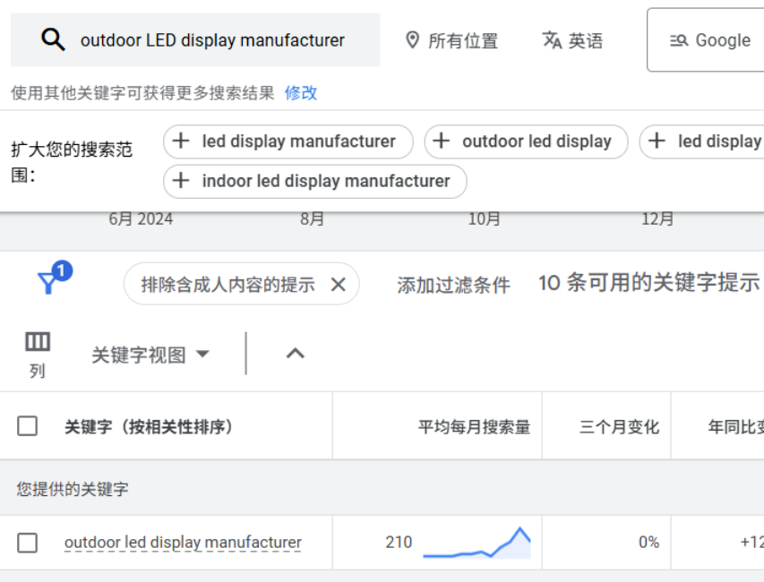Add 'outdoor led display' suggestion chip

pyautogui.click(x=526, y=141)
